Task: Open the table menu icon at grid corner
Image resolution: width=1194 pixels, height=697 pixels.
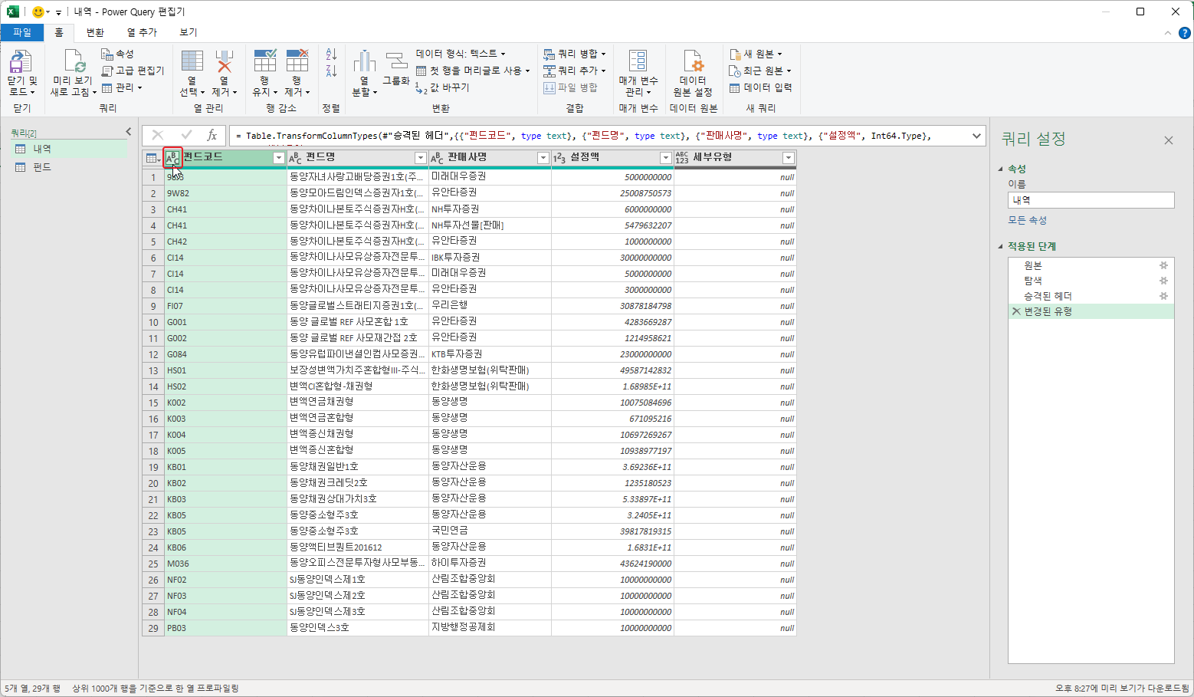Action: point(153,158)
